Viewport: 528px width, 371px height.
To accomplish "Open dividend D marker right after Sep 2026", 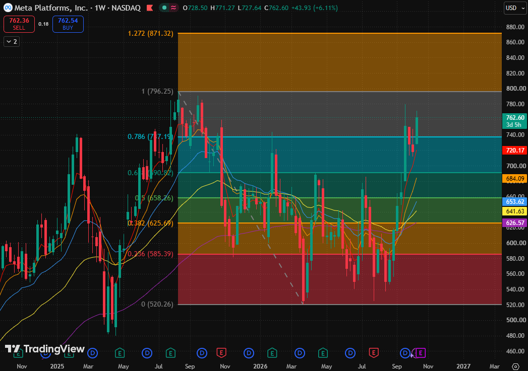I will (405, 353).
